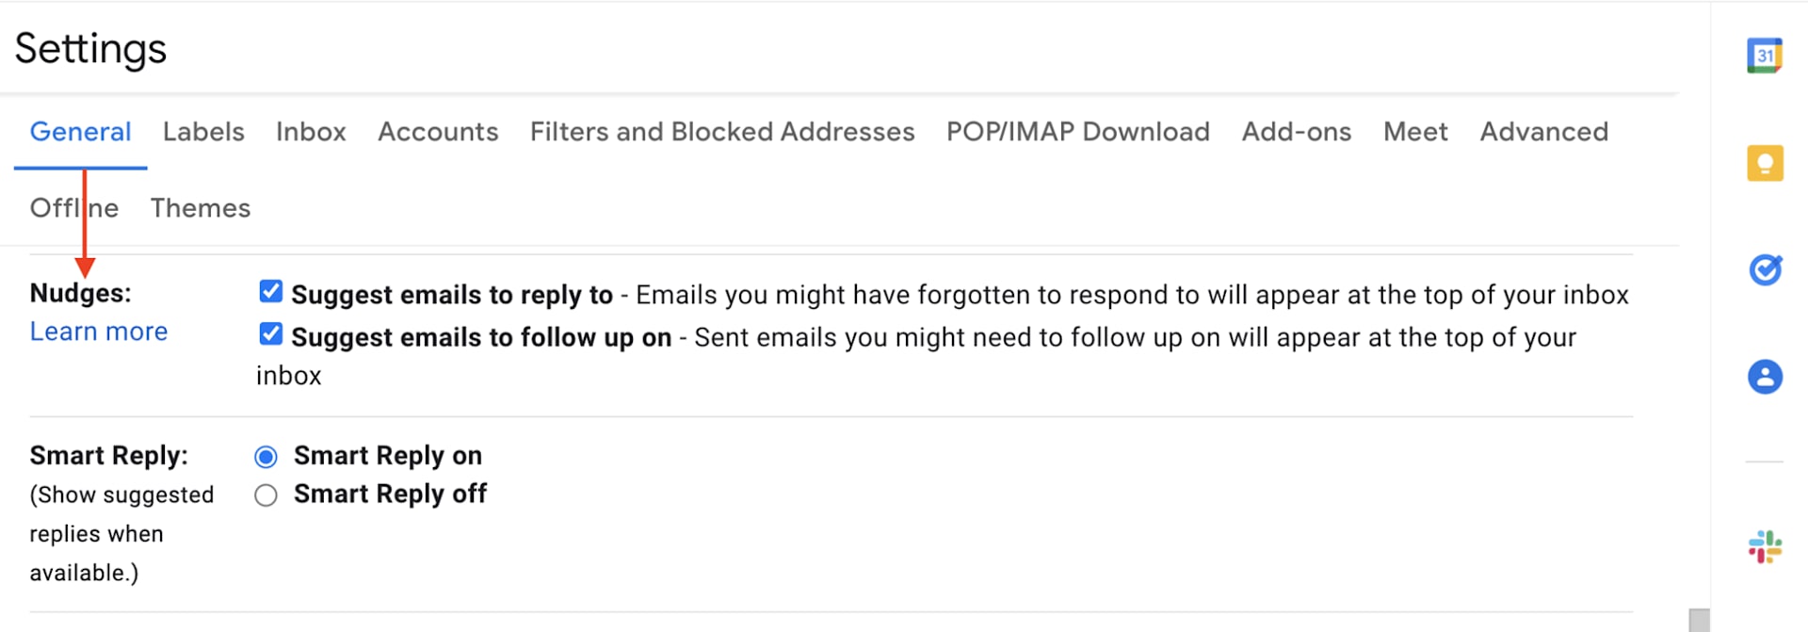Open the Accounts tab

click(x=438, y=132)
